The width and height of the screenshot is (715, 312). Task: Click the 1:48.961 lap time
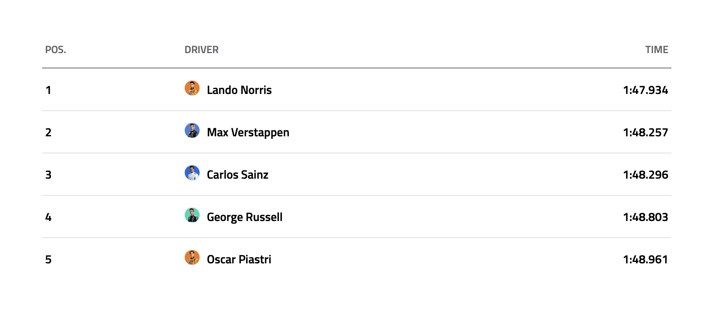click(645, 260)
